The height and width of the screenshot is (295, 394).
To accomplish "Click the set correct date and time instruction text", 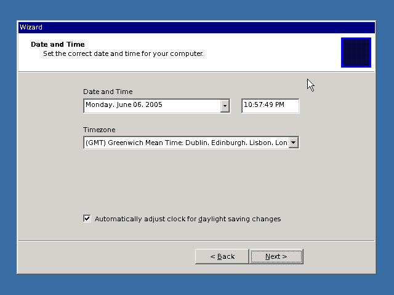I will (x=123, y=53).
